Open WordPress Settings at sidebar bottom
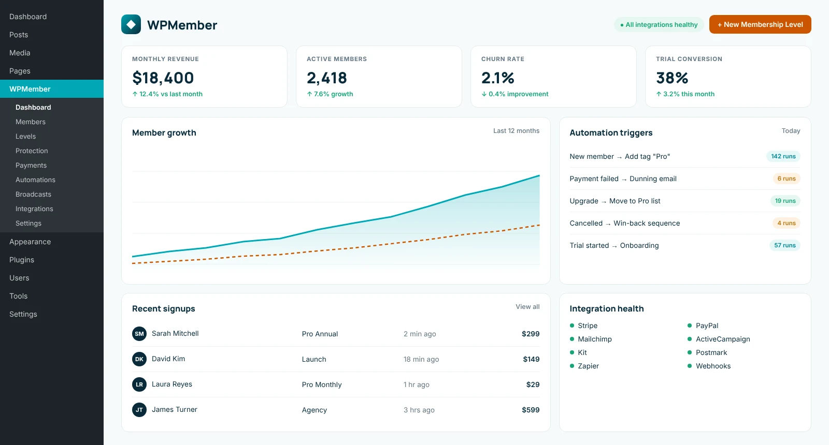829x445 pixels. (52, 314)
